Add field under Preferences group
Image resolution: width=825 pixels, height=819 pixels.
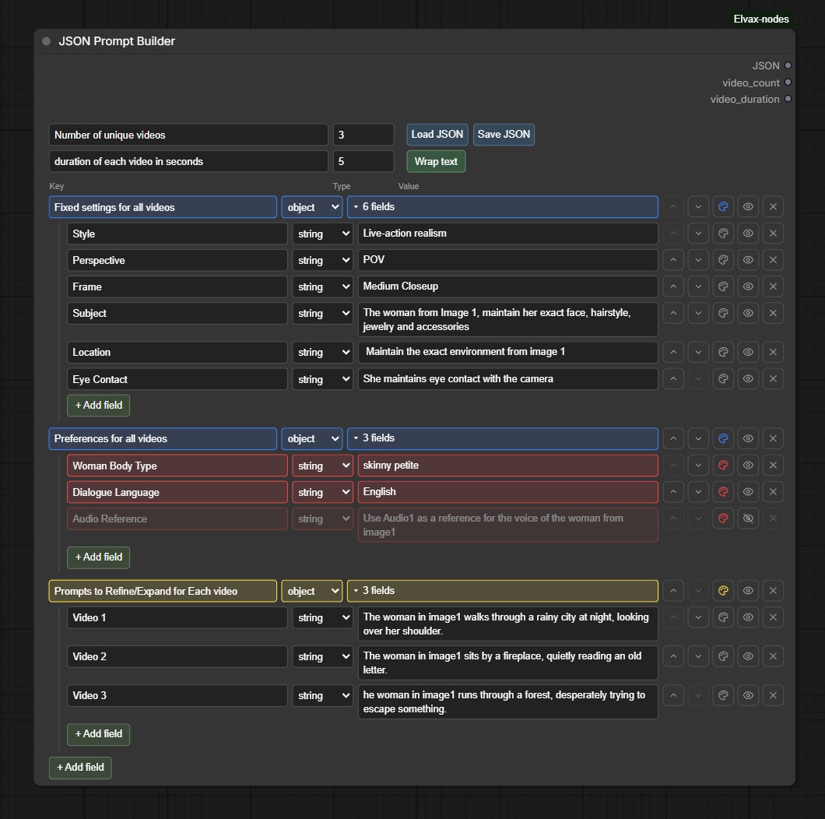click(x=98, y=557)
